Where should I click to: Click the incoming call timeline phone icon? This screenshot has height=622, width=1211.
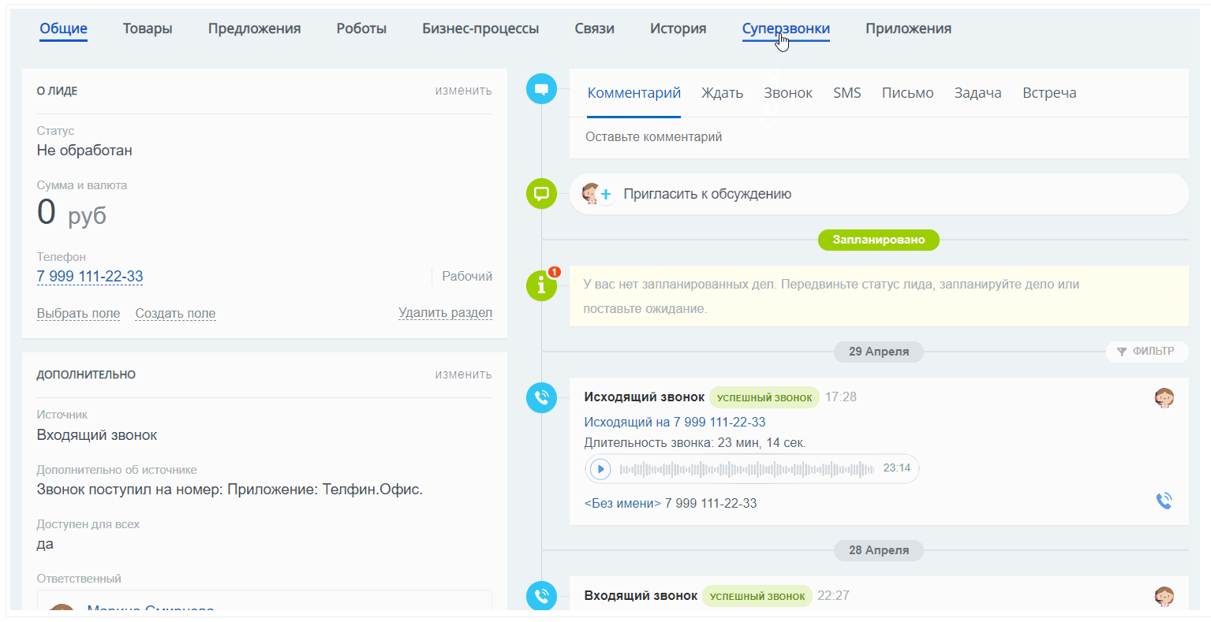point(541,596)
